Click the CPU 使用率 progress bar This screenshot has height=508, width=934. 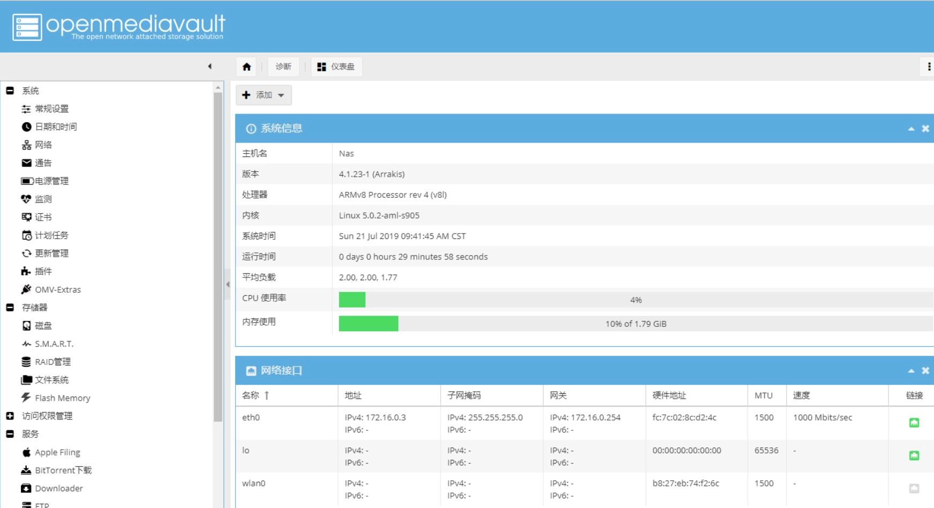[x=636, y=300]
